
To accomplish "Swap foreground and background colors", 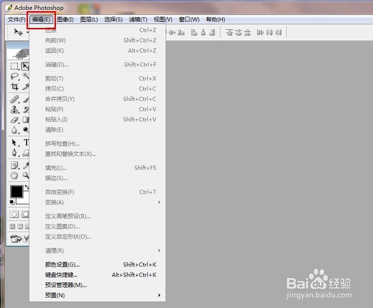I will point(27,187).
